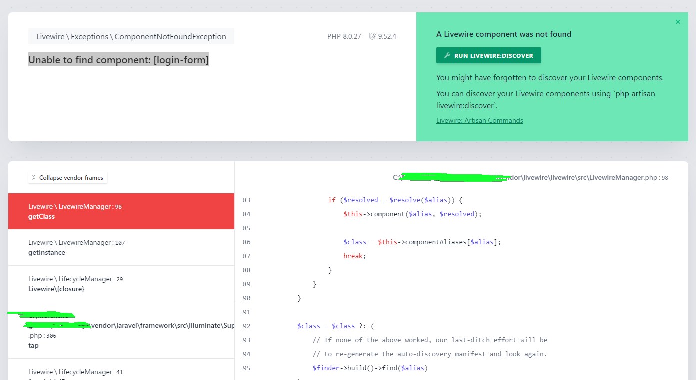Click code line number 95

click(x=246, y=368)
